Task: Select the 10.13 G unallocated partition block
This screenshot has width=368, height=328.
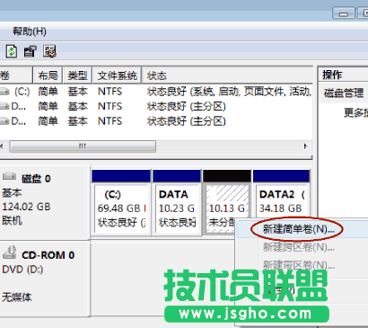Action: click(x=227, y=201)
